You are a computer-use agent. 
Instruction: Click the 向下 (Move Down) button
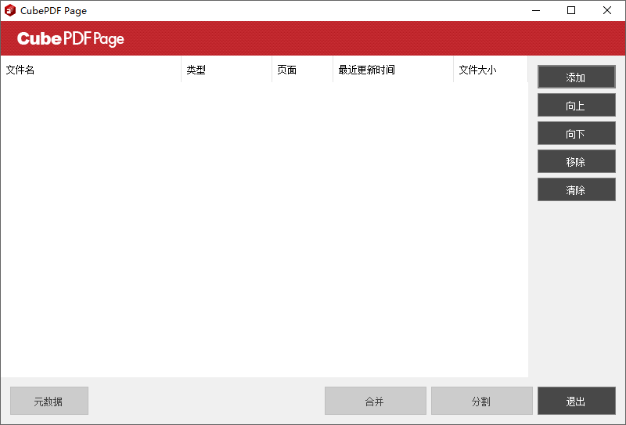tap(576, 133)
